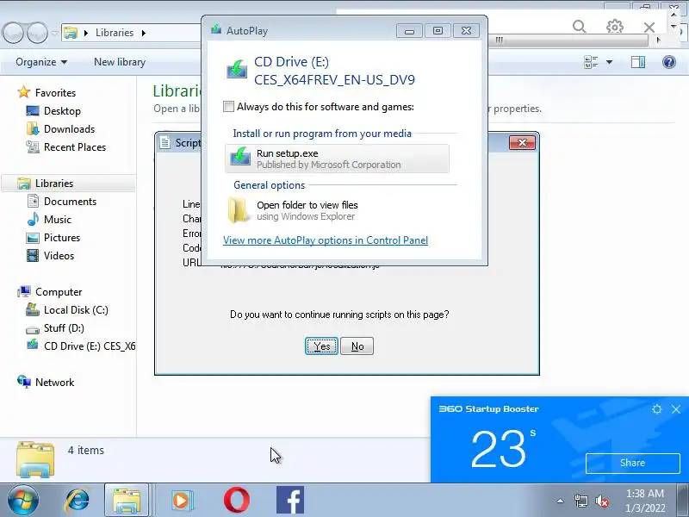Open CD Drive (E:) in the sidebar
689x517 pixels.
90,346
